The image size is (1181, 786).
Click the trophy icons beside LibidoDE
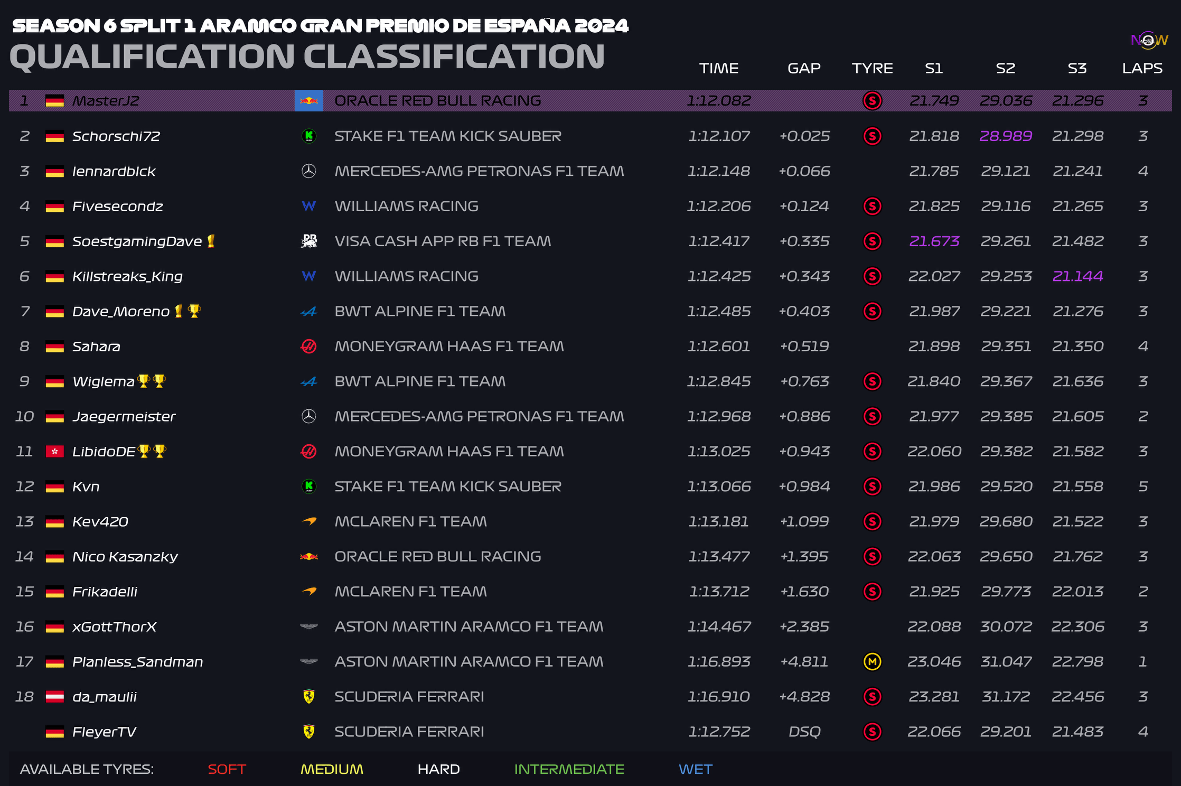152,451
